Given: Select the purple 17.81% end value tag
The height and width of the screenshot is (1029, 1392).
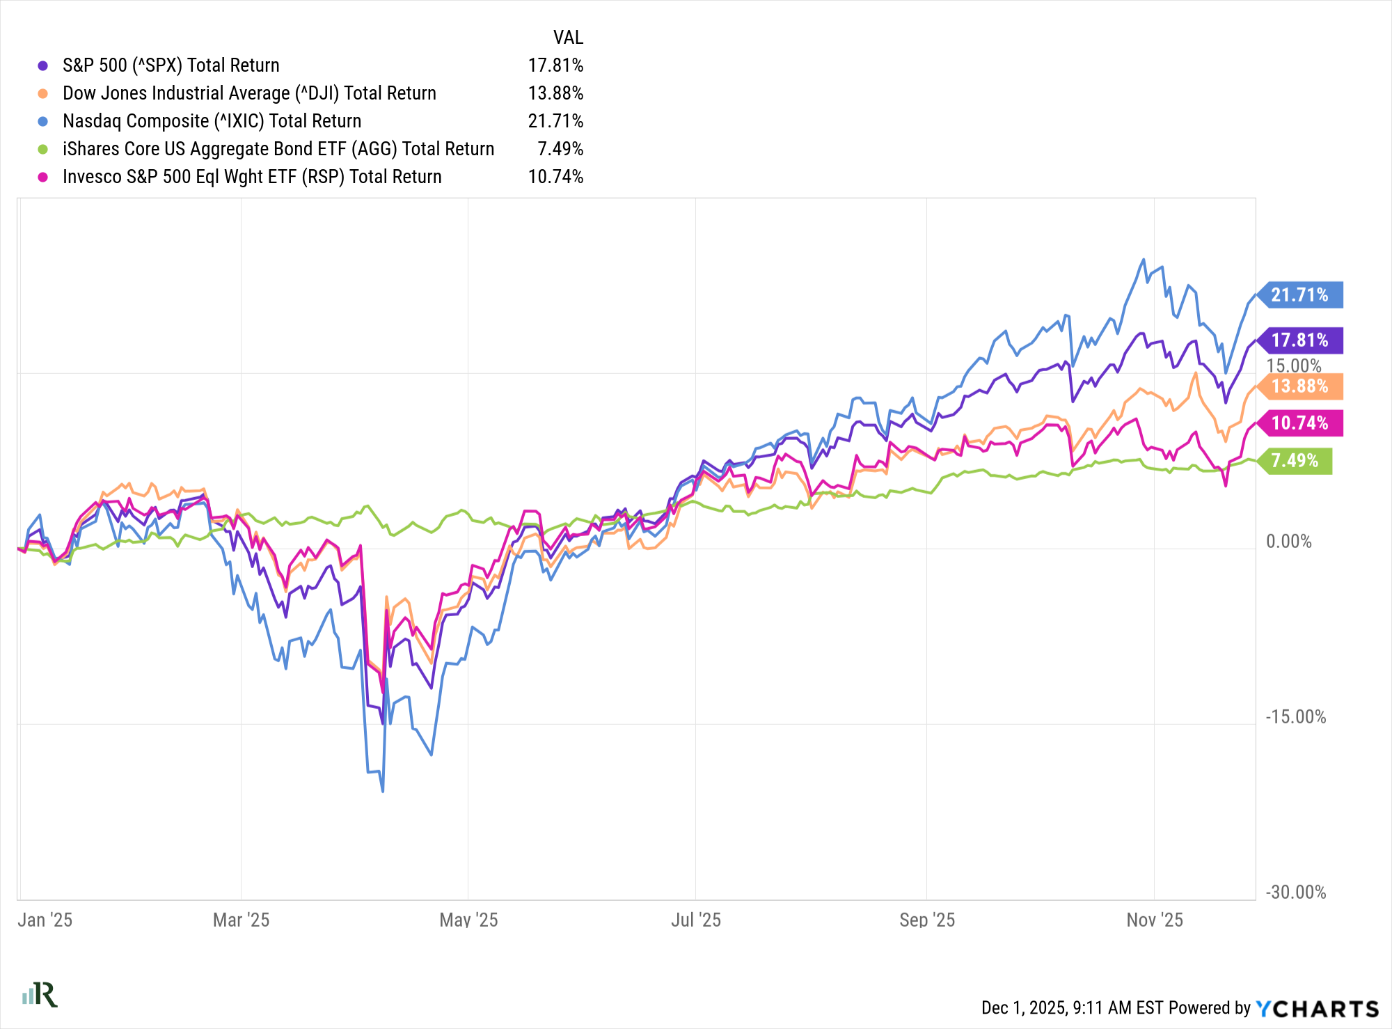Looking at the screenshot, I should tap(1299, 340).
